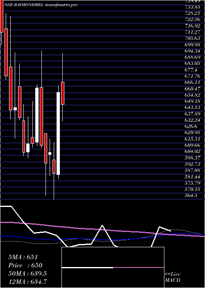
Task: Click the 50MA : 639.5 readout
Action: click(x=27, y=274)
